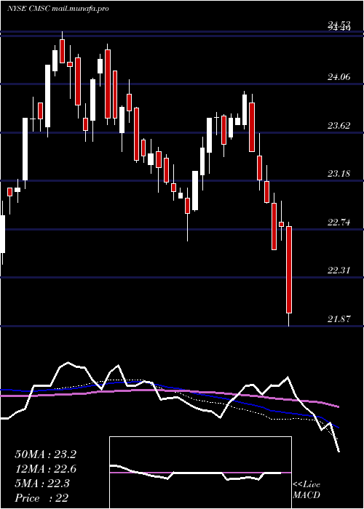Click inside the MACD inset chart
The width and height of the screenshot is (364, 509).
(200, 473)
